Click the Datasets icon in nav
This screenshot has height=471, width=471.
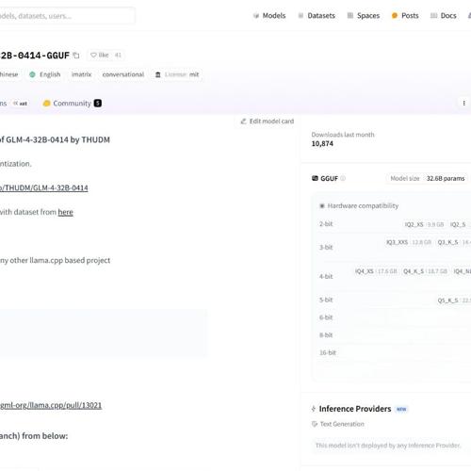300,16
